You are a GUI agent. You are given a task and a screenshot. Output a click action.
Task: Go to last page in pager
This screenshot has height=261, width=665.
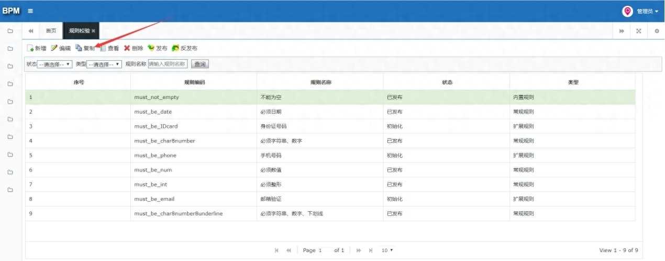(371, 251)
